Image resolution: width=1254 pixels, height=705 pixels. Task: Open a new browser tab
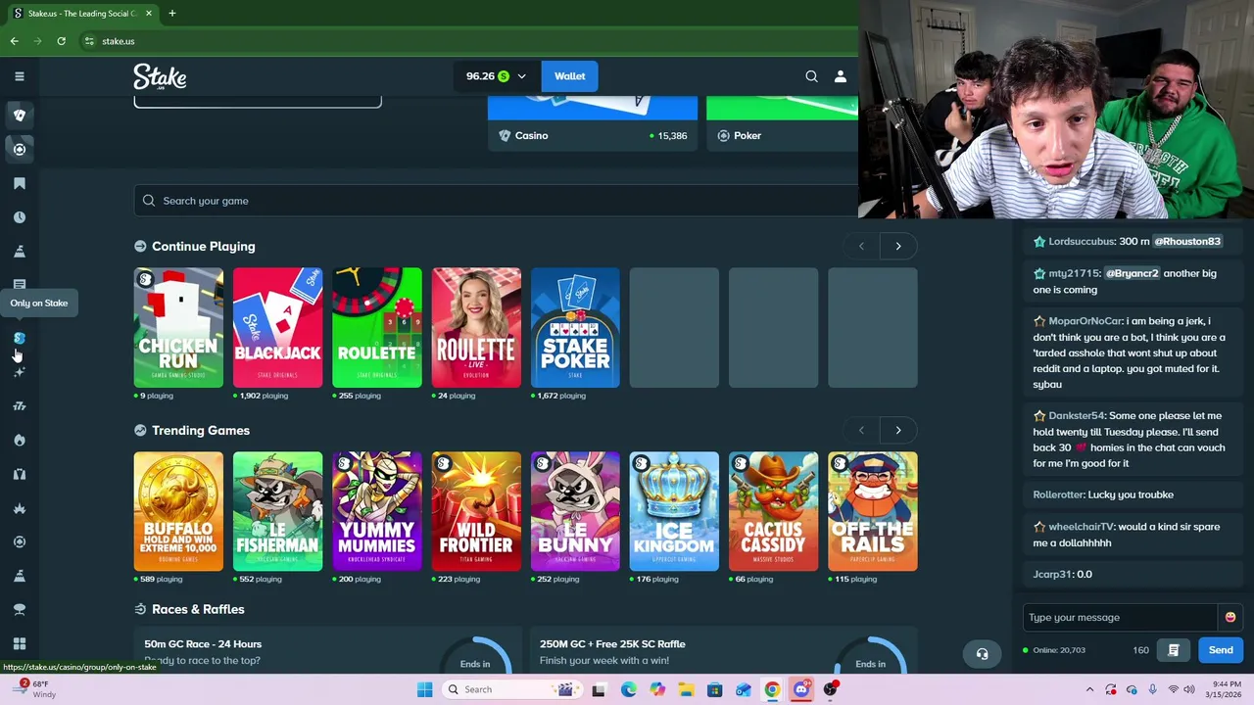click(171, 13)
